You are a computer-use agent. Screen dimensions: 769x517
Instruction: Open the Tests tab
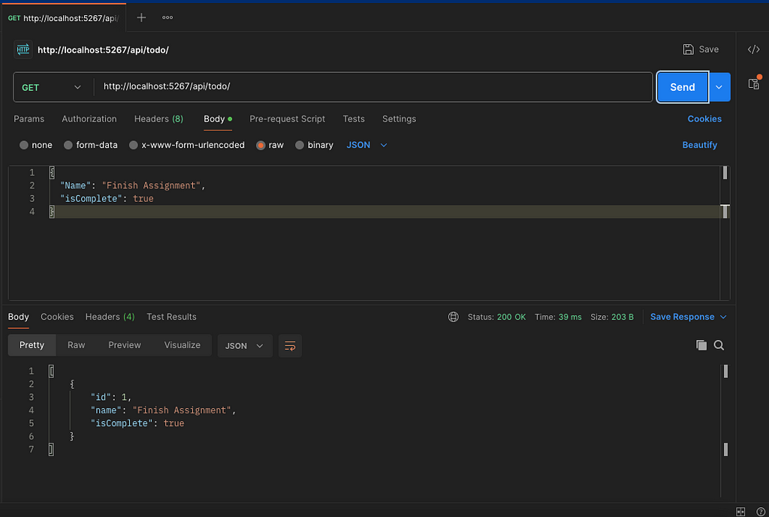click(x=354, y=119)
